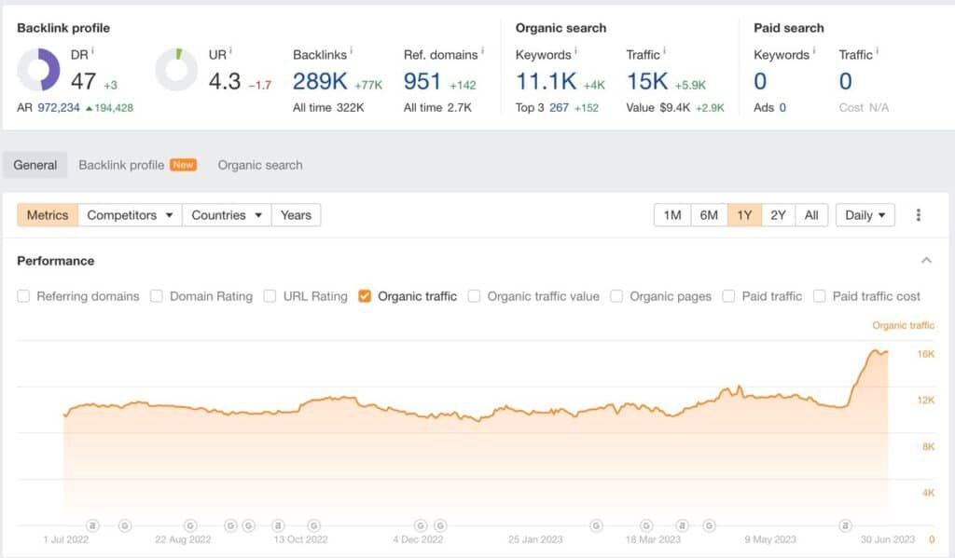
Task: Collapse the Performance section chevron
Action: [x=926, y=261]
